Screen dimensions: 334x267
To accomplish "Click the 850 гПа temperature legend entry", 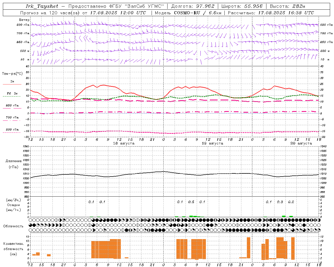I will tap(12, 106).
